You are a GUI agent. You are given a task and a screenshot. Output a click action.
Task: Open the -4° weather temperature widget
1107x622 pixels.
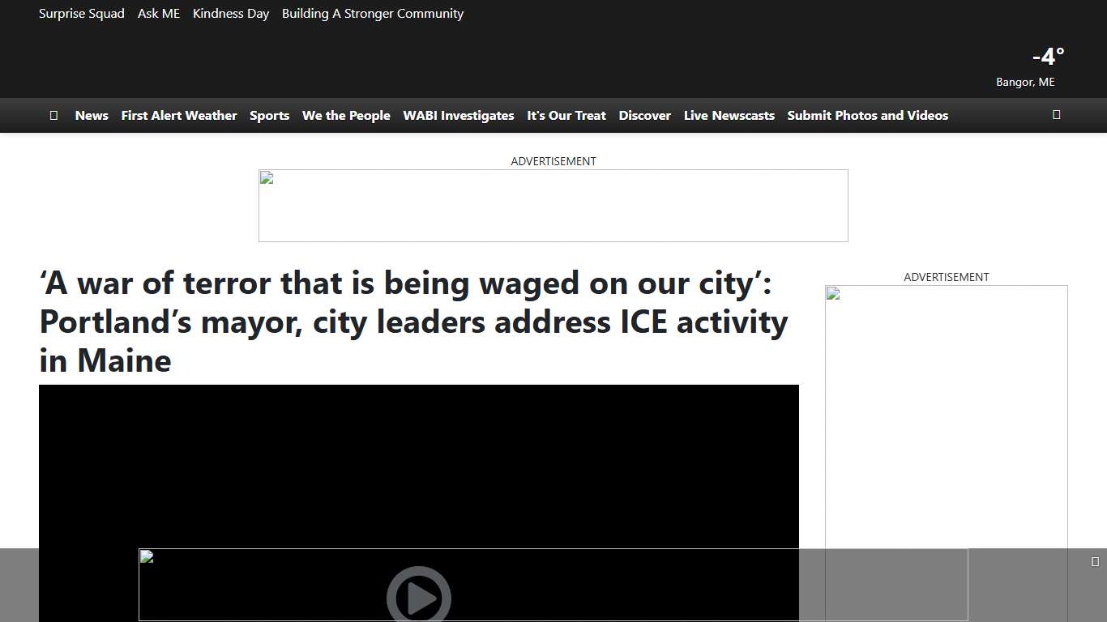coord(1048,57)
